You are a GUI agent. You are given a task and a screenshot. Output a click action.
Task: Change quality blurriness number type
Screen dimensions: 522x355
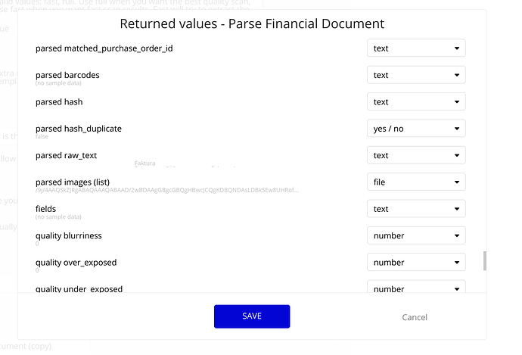tap(416, 235)
